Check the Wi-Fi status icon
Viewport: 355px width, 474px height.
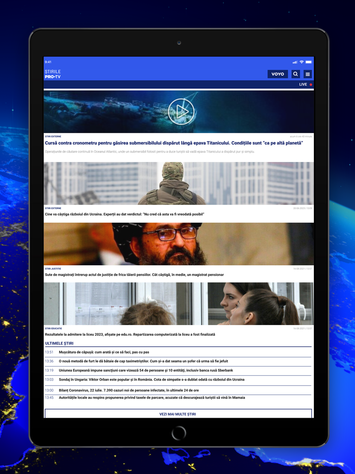click(x=302, y=62)
